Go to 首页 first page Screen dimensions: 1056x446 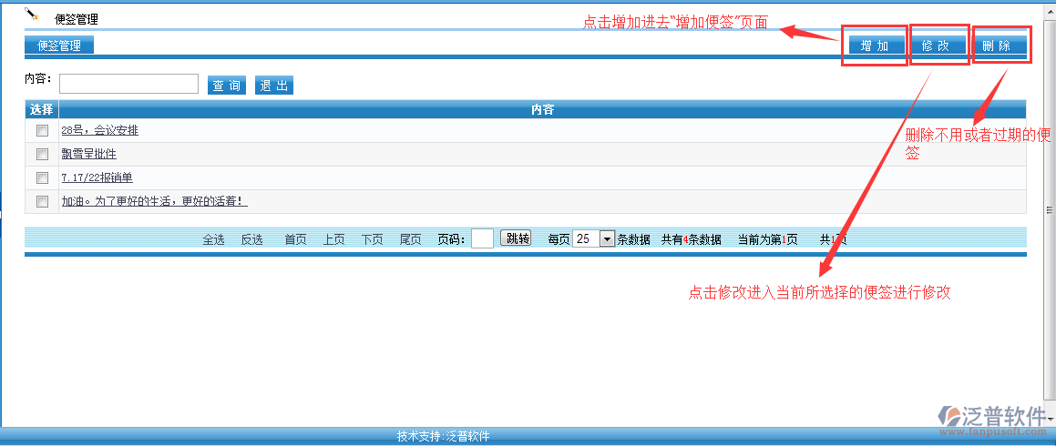pyautogui.click(x=295, y=239)
